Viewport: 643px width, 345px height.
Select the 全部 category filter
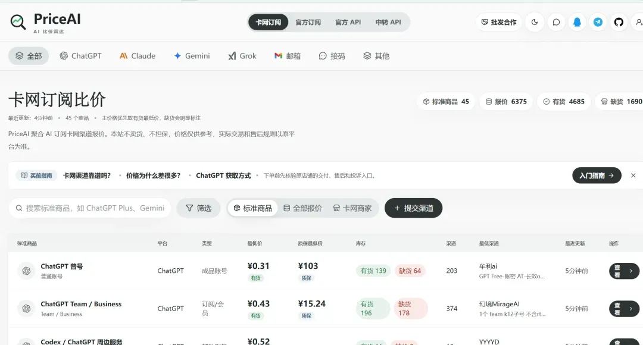click(29, 56)
